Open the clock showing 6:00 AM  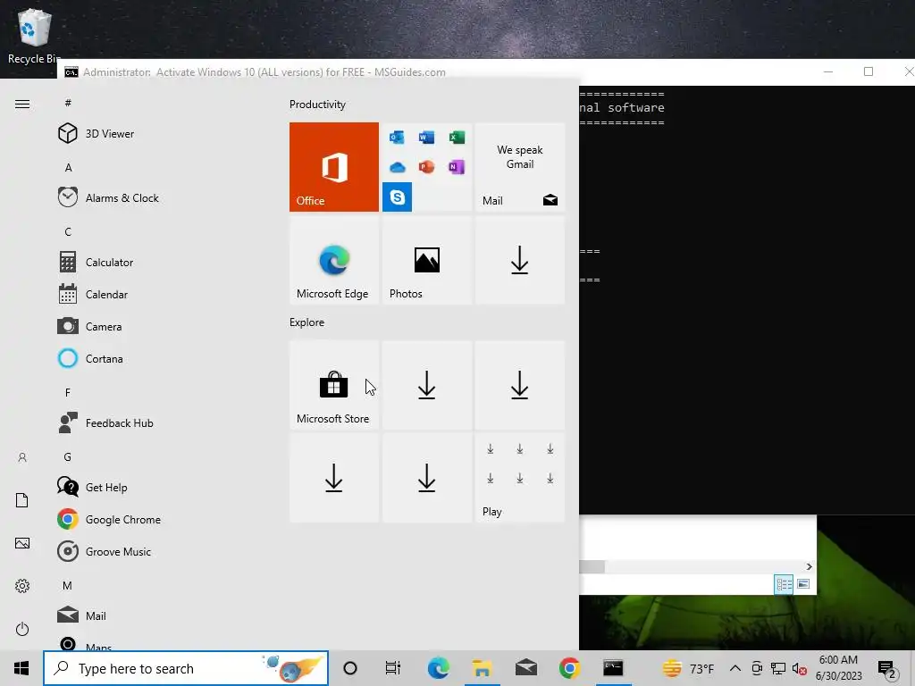tap(838, 668)
